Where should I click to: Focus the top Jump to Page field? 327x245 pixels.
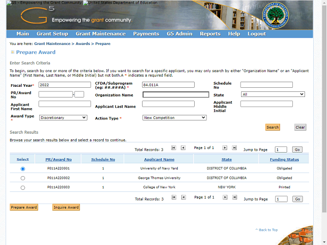[281, 150]
